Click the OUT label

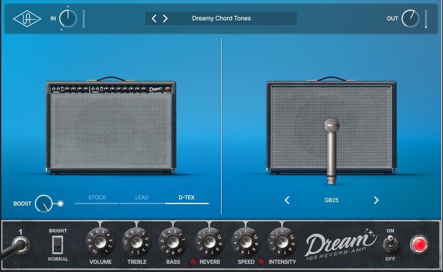392,19
